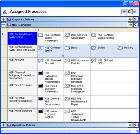Image resolution: width=140 pixels, height=134 pixels.
Task: Click the document icon on Operations Policies bar
Action: (x=136, y=125)
